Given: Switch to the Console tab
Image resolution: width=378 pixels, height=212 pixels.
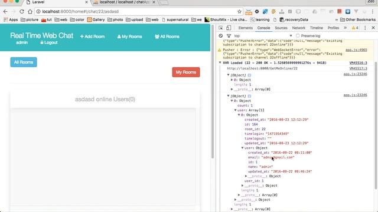Looking at the screenshot, I should [263, 28].
